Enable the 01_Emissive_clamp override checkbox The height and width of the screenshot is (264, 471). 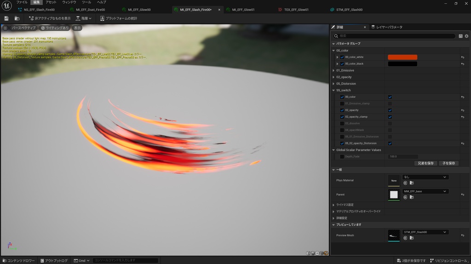(x=342, y=103)
